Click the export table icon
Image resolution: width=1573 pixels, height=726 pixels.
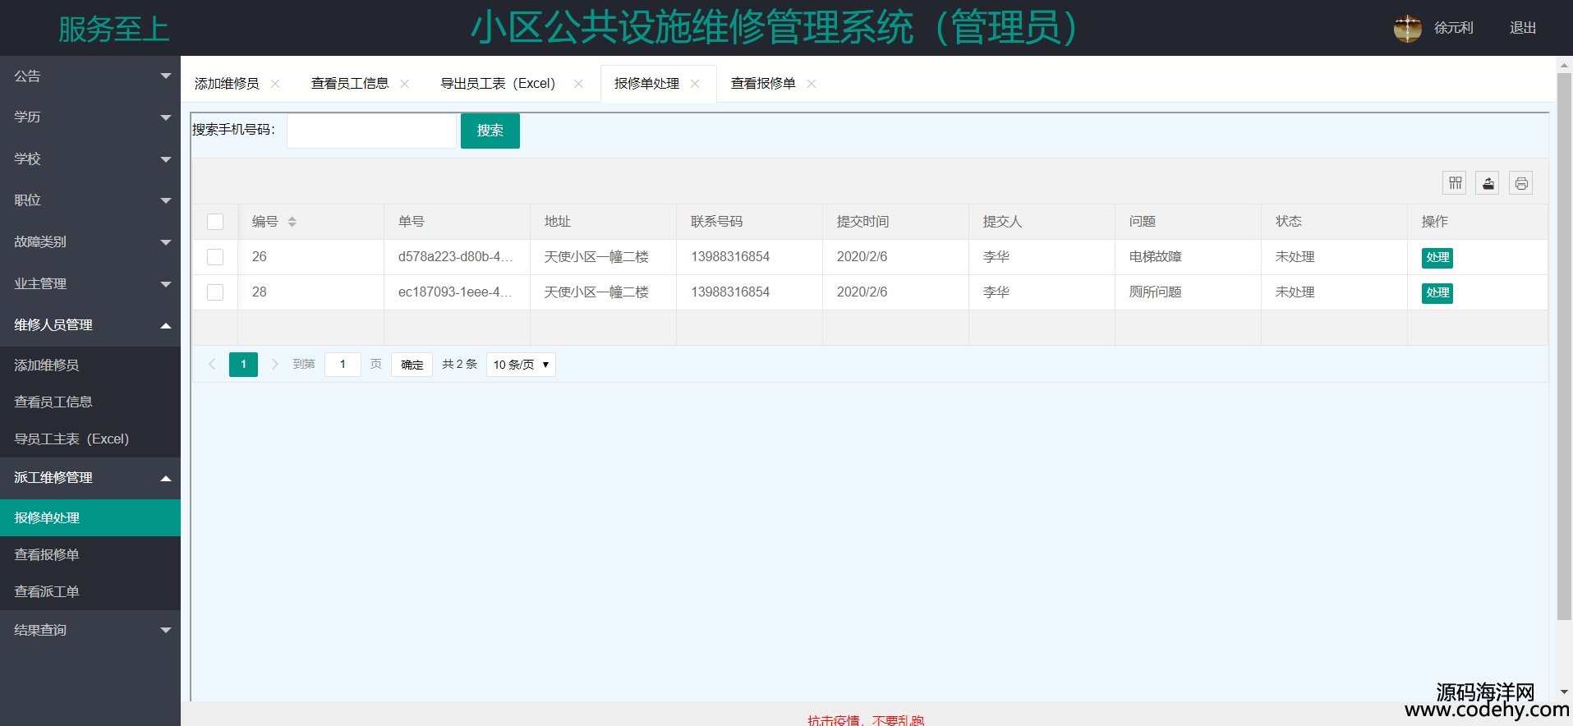(1488, 183)
